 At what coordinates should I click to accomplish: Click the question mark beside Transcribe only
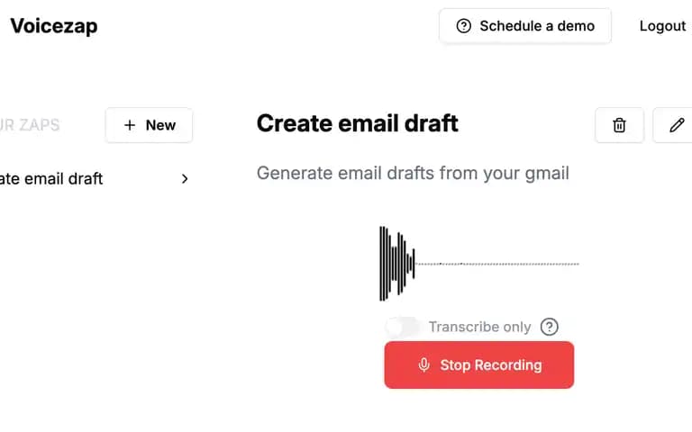[x=549, y=327]
